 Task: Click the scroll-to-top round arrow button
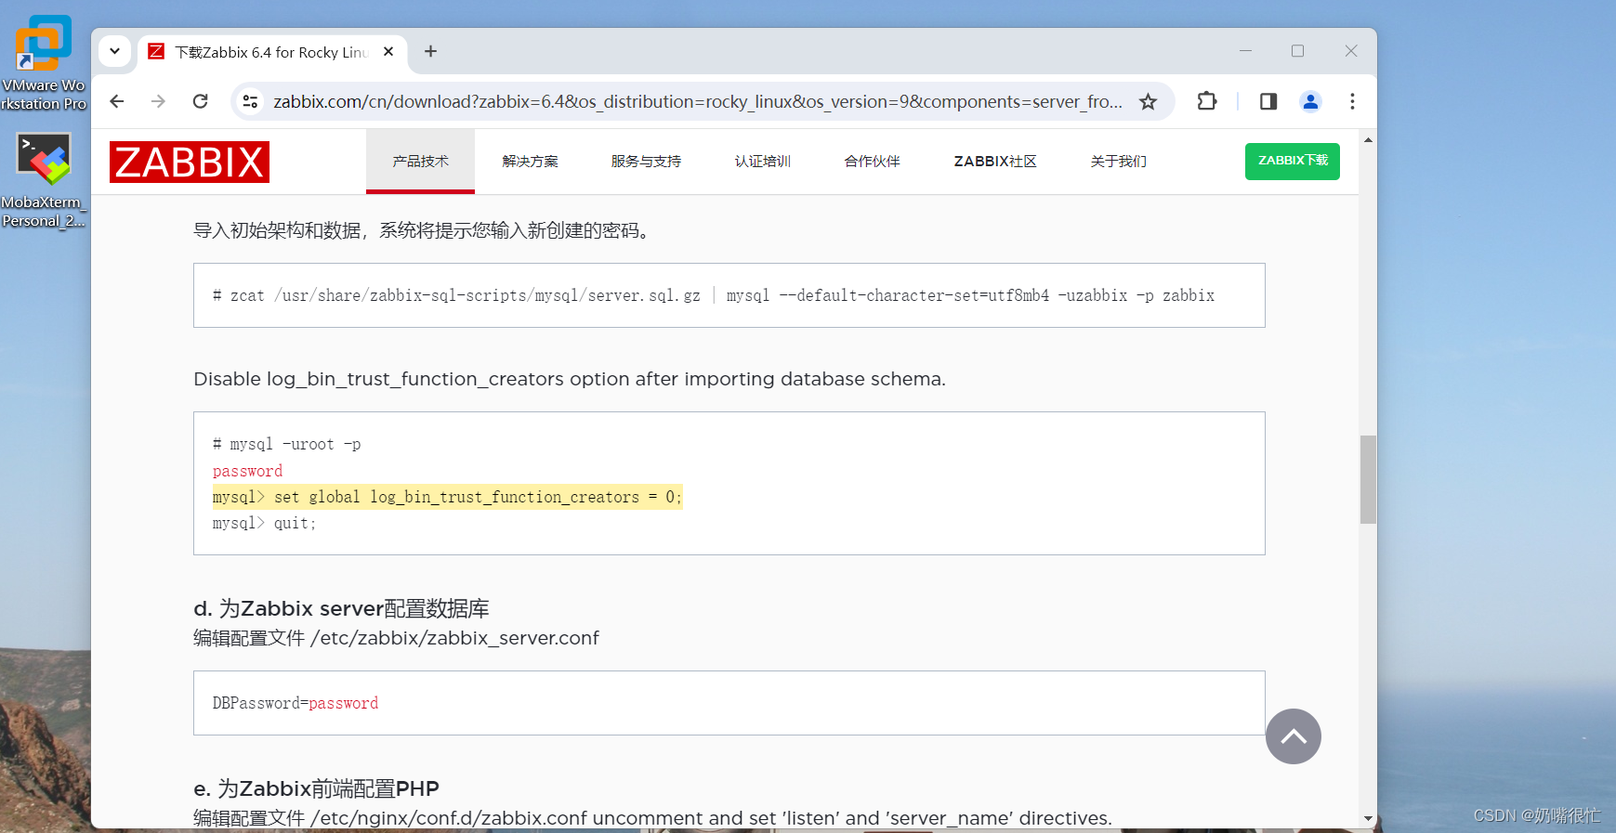click(x=1293, y=736)
